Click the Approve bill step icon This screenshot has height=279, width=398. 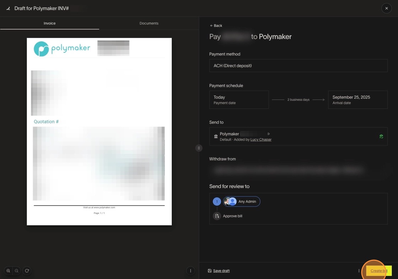217,216
